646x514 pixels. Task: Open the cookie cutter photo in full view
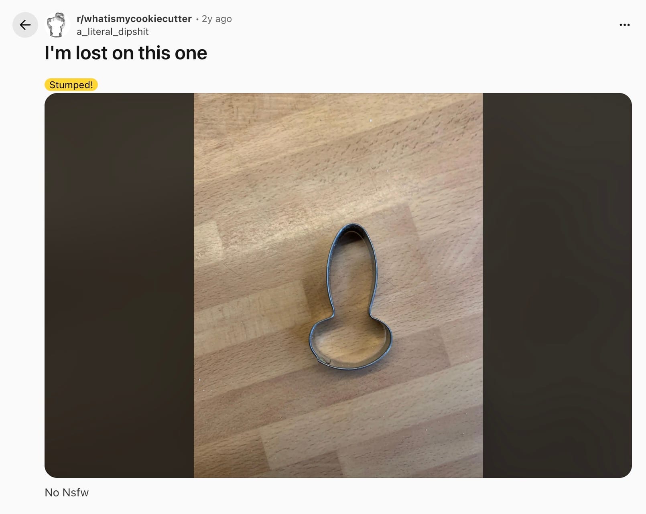click(x=338, y=285)
